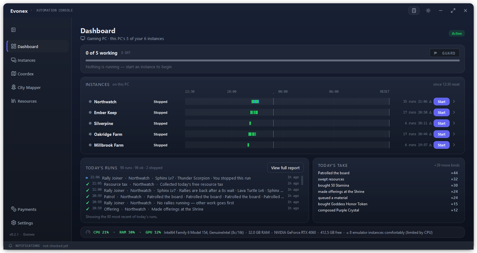This screenshot has width=477, height=253.
Task: Click the 'GPU 12%' usage readout
Action: coord(153,232)
